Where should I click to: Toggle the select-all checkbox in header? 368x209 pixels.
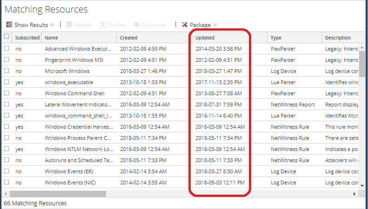[x=7, y=37]
